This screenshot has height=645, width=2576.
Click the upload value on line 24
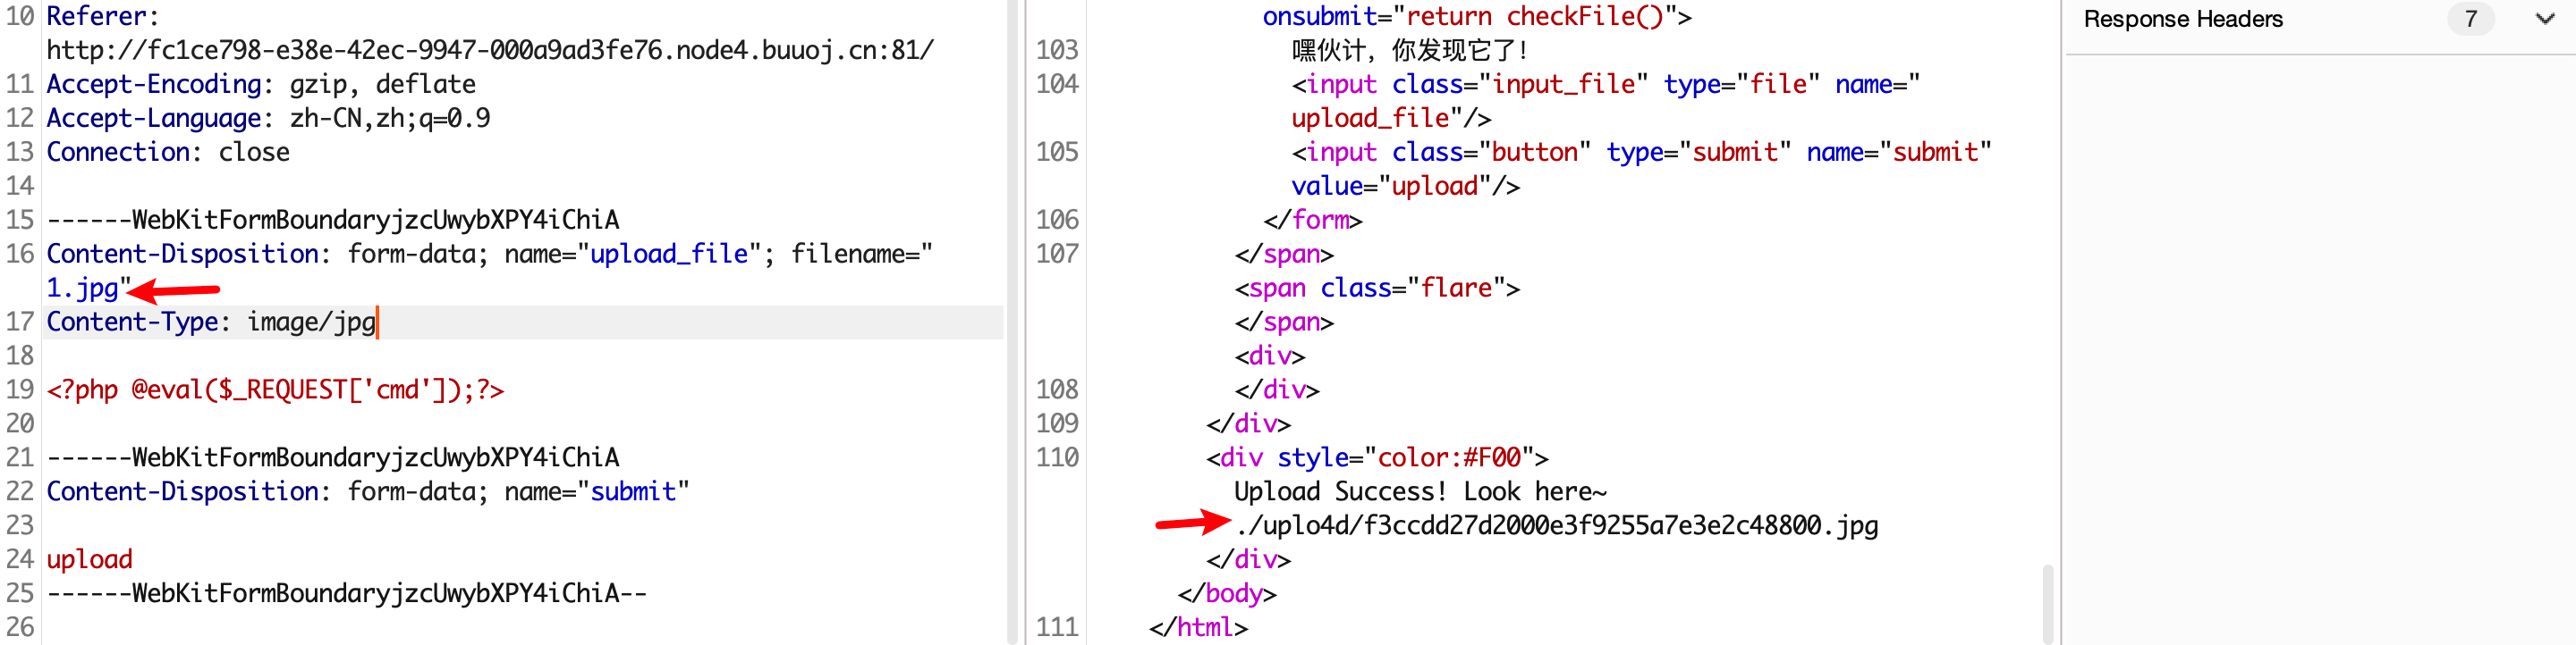click(89, 559)
